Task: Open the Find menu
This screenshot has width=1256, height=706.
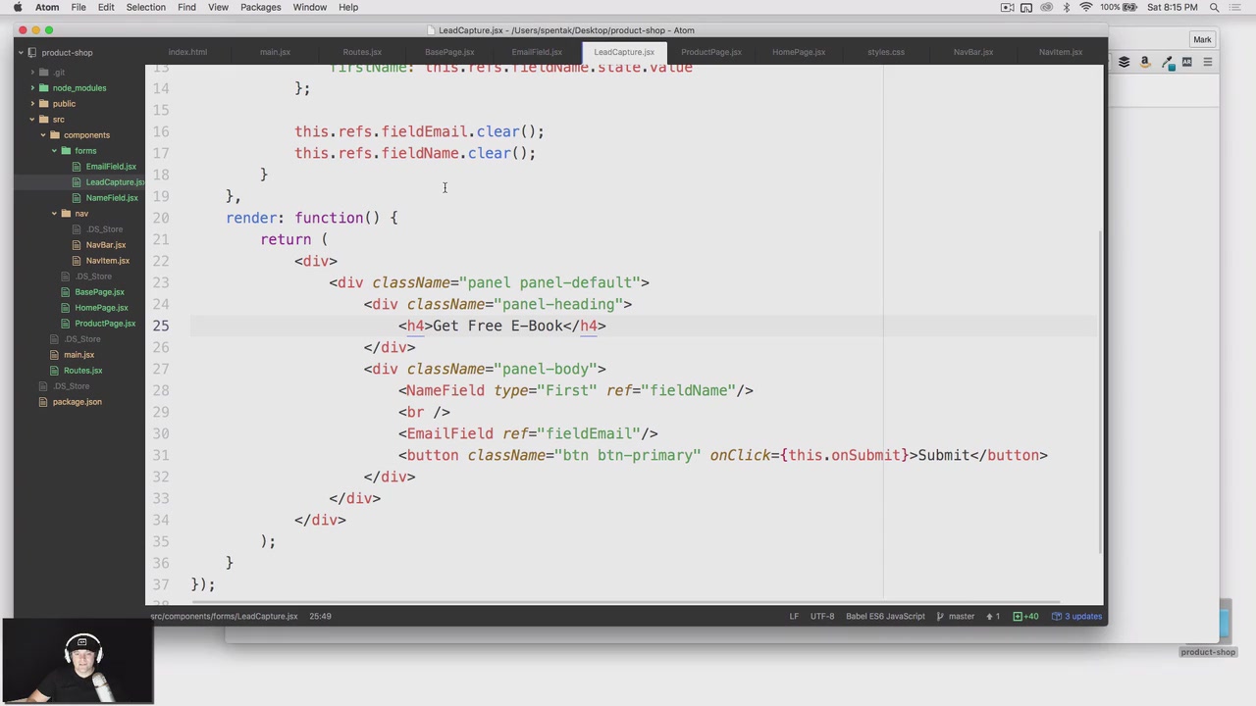Action: click(x=186, y=7)
